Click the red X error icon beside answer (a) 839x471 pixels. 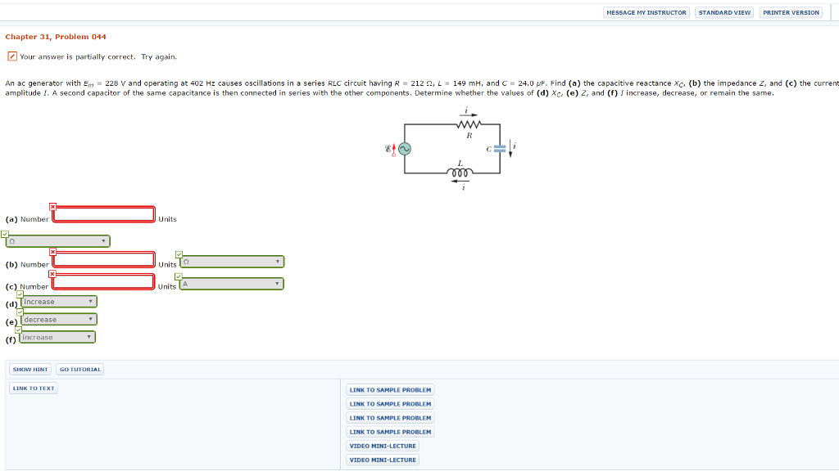pos(52,207)
